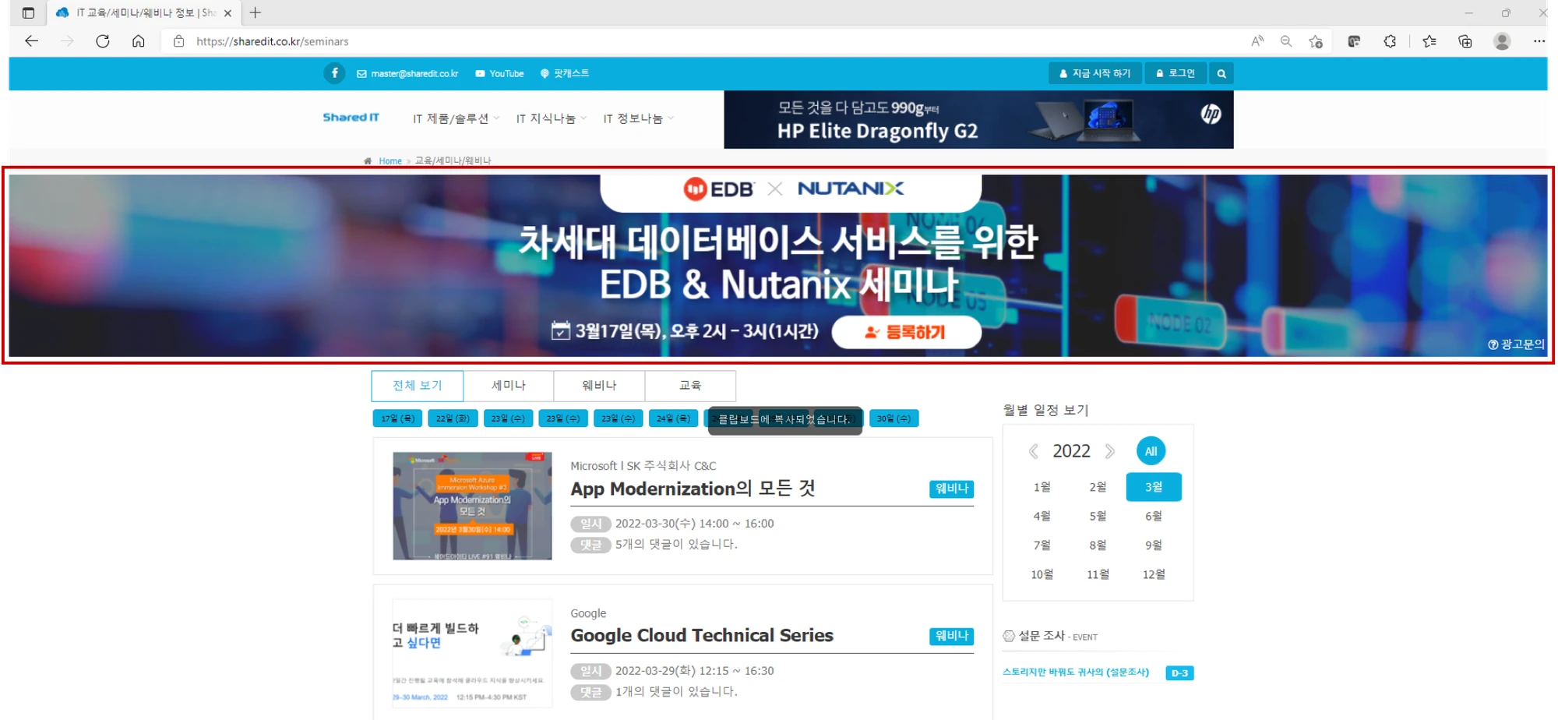Click the Zoom magnifier icon in address bar
Image resolution: width=1558 pixels, height=720 pixels.
coord(1286,41)
